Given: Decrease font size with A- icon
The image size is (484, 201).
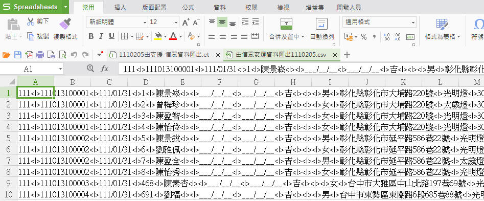Looking at the screenshot, I should 196,22.
